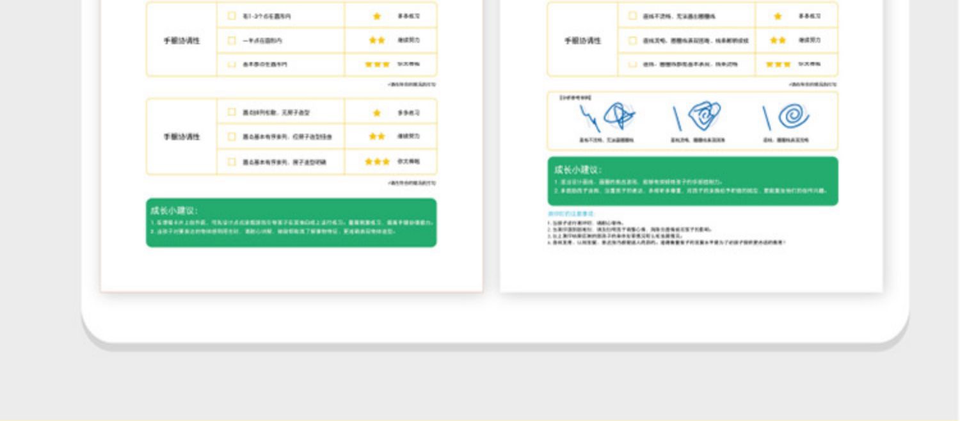This screenshot has width=960, height=421.
Task: Click the two-star rating in left page's lower table
Action: [x=377, y=136]
